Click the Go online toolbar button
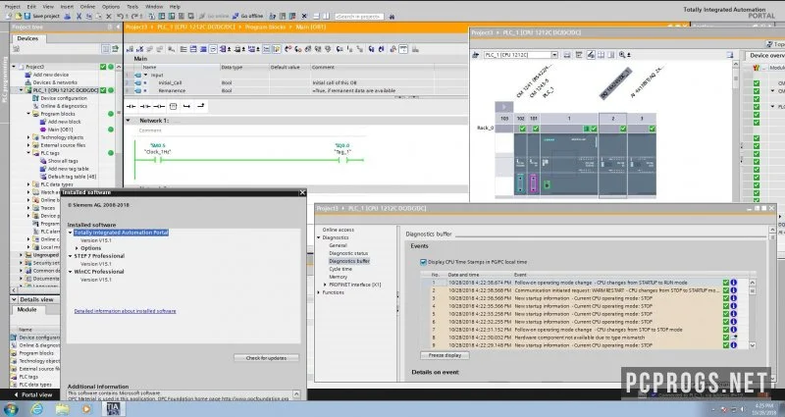 213,16
